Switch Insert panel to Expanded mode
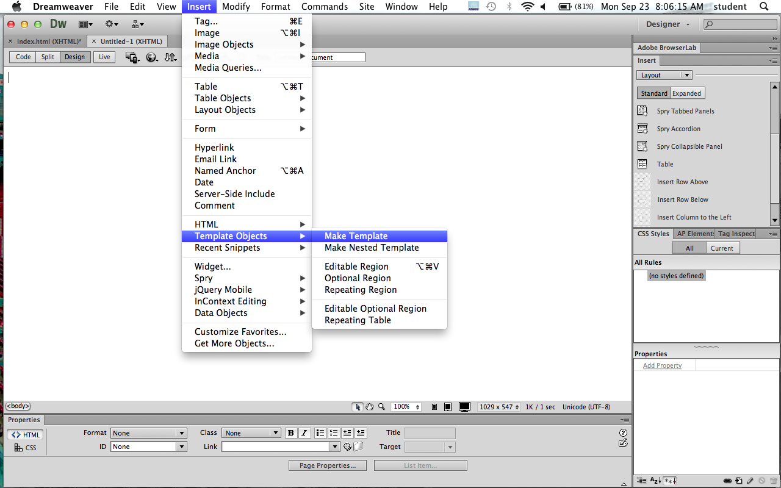Image resolution: width=781 pixels, height=488 pixels. (687, 93)
